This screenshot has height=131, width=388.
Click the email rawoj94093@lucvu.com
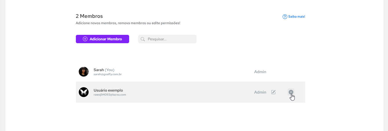tap(110, 95)
